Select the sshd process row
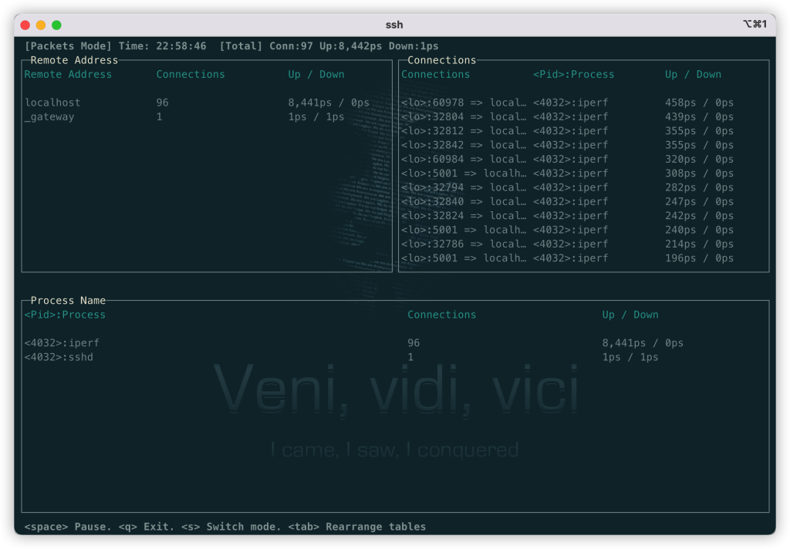This screenshot has width=790, height=549. [59, 358]
